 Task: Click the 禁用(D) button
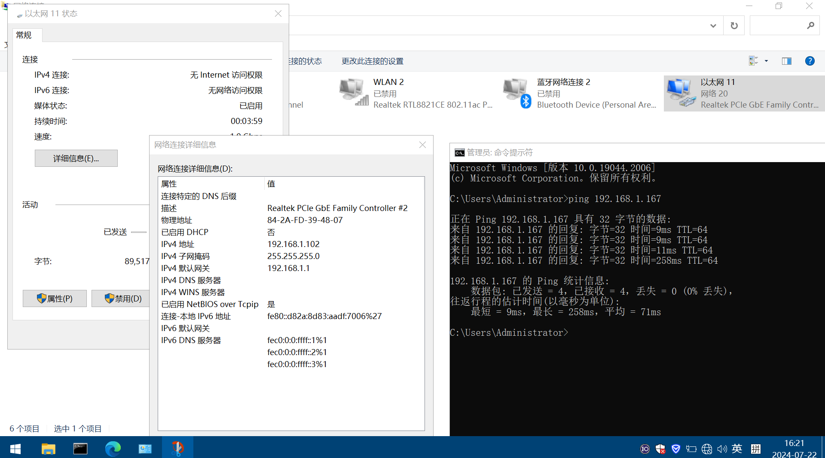(122, 298)
